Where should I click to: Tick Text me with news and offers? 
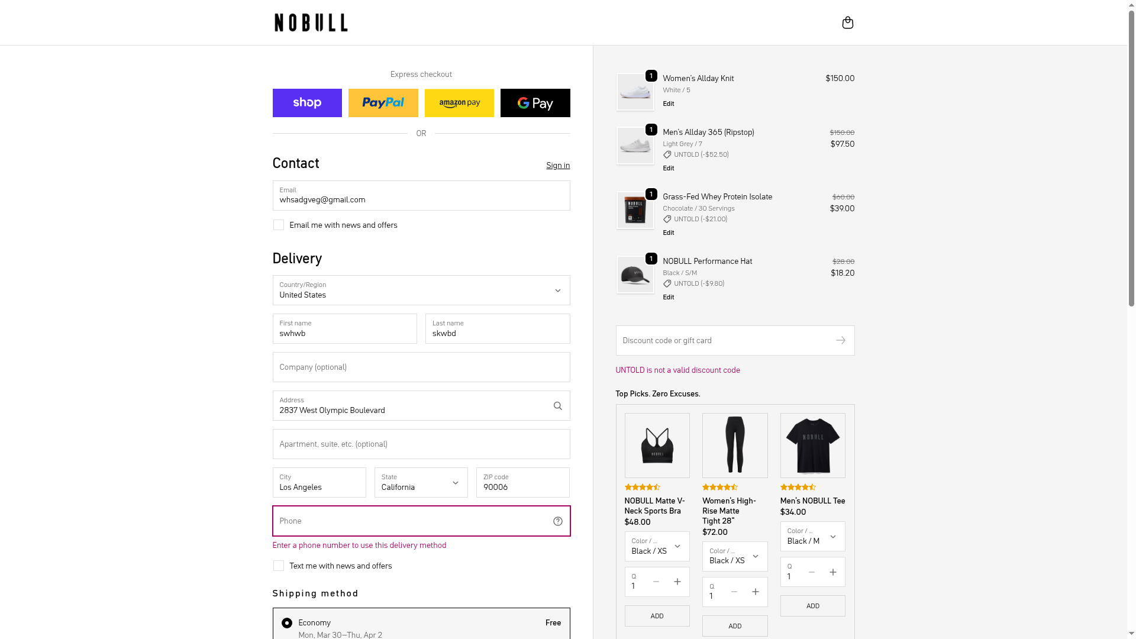pyautogui.click(x=279, y=566)
